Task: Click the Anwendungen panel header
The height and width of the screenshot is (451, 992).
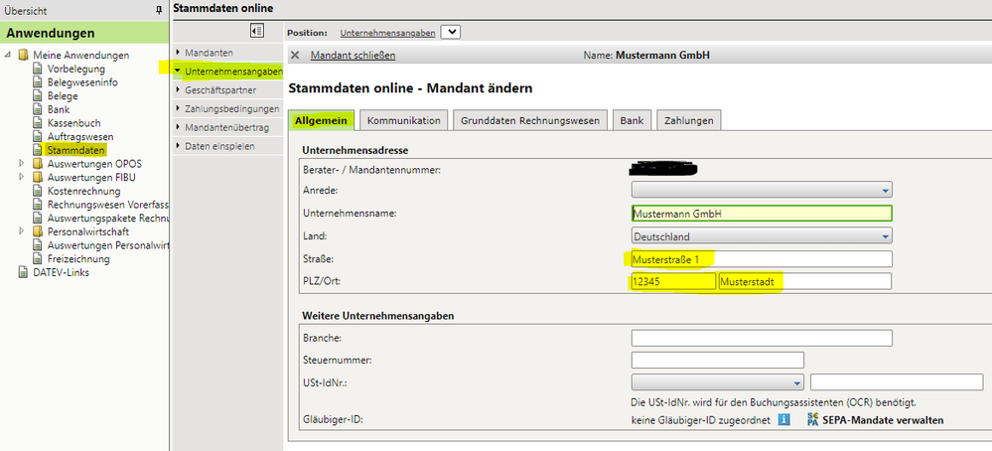Action: [x=84, y=33]
